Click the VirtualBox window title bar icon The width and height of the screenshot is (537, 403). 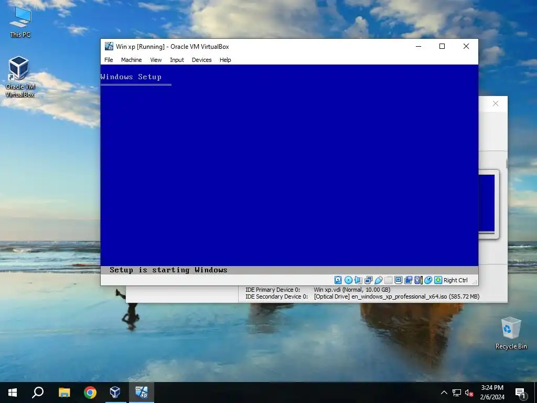point(109,46)
